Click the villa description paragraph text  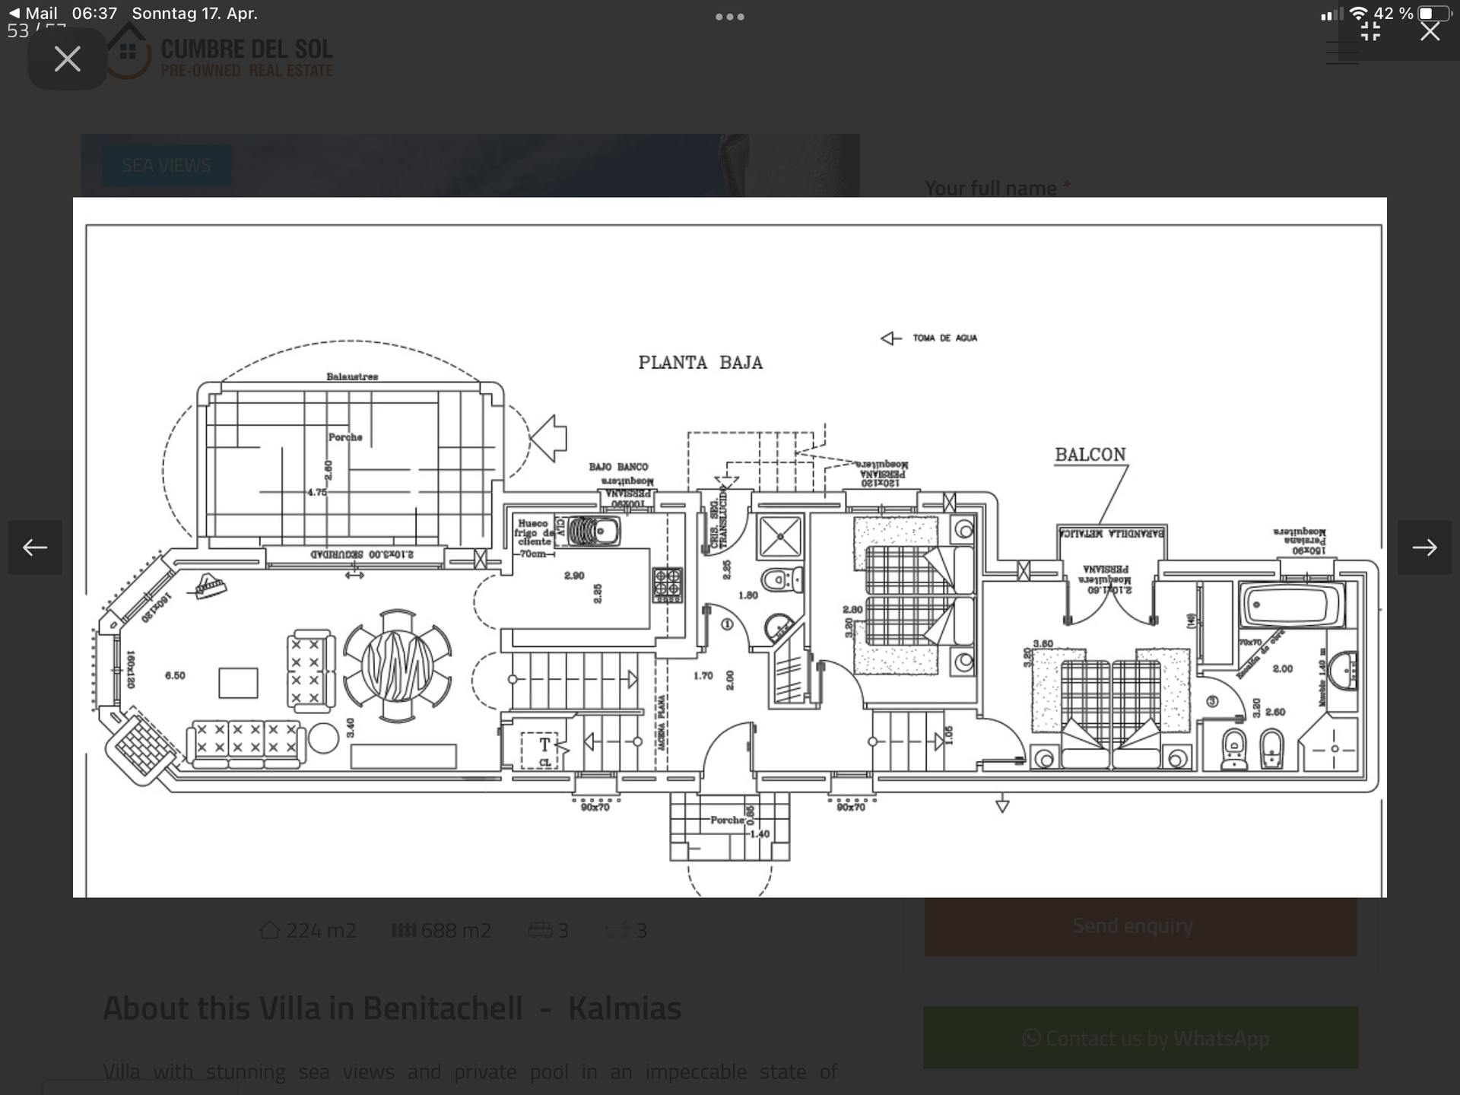pyautogui.click(x=470, y=1071)
